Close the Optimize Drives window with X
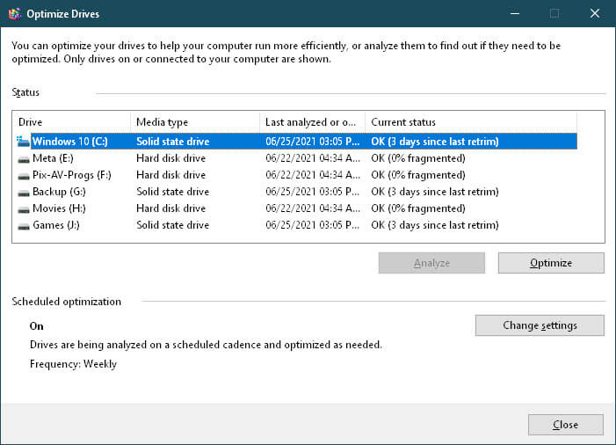This screenshot has height=445, width=616. 594,13
